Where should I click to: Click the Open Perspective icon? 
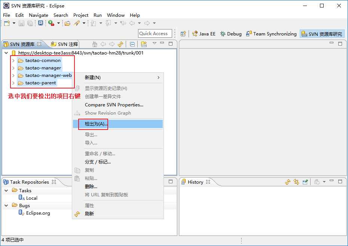183,34
